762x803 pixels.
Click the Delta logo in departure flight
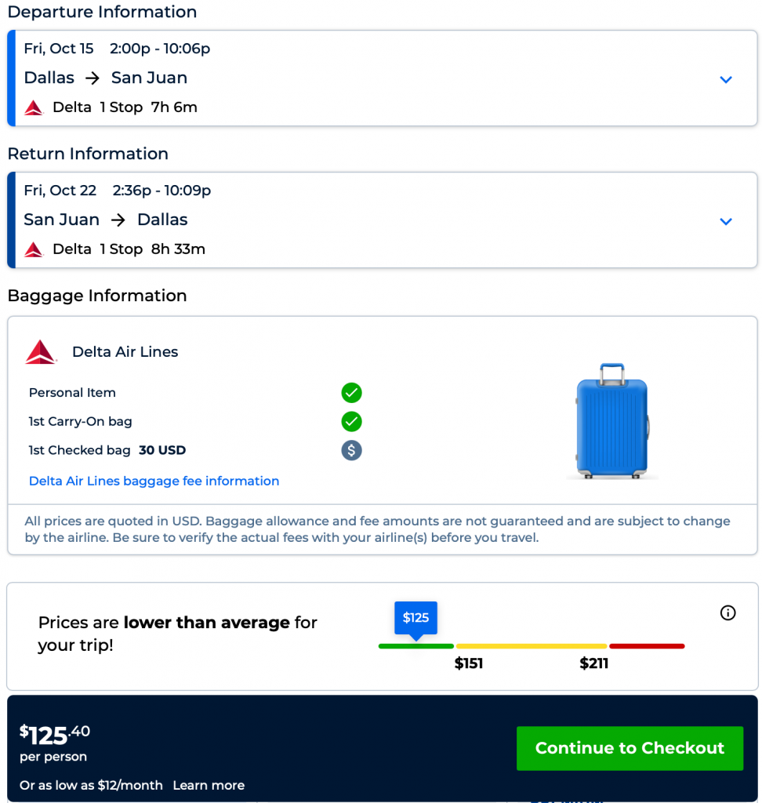pyautogui.click(x=34, y=107)
